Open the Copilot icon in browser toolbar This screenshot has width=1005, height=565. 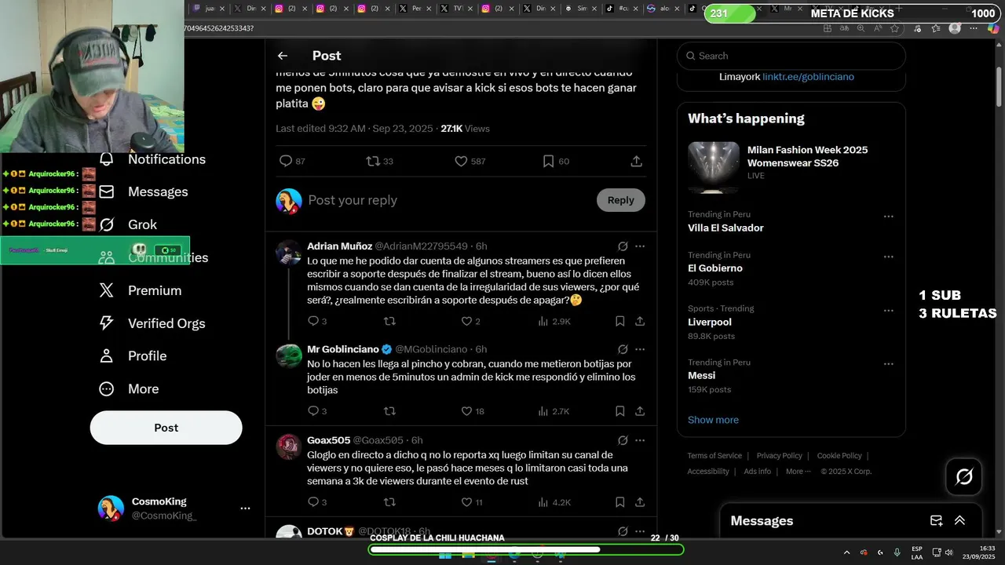point(993,28)
